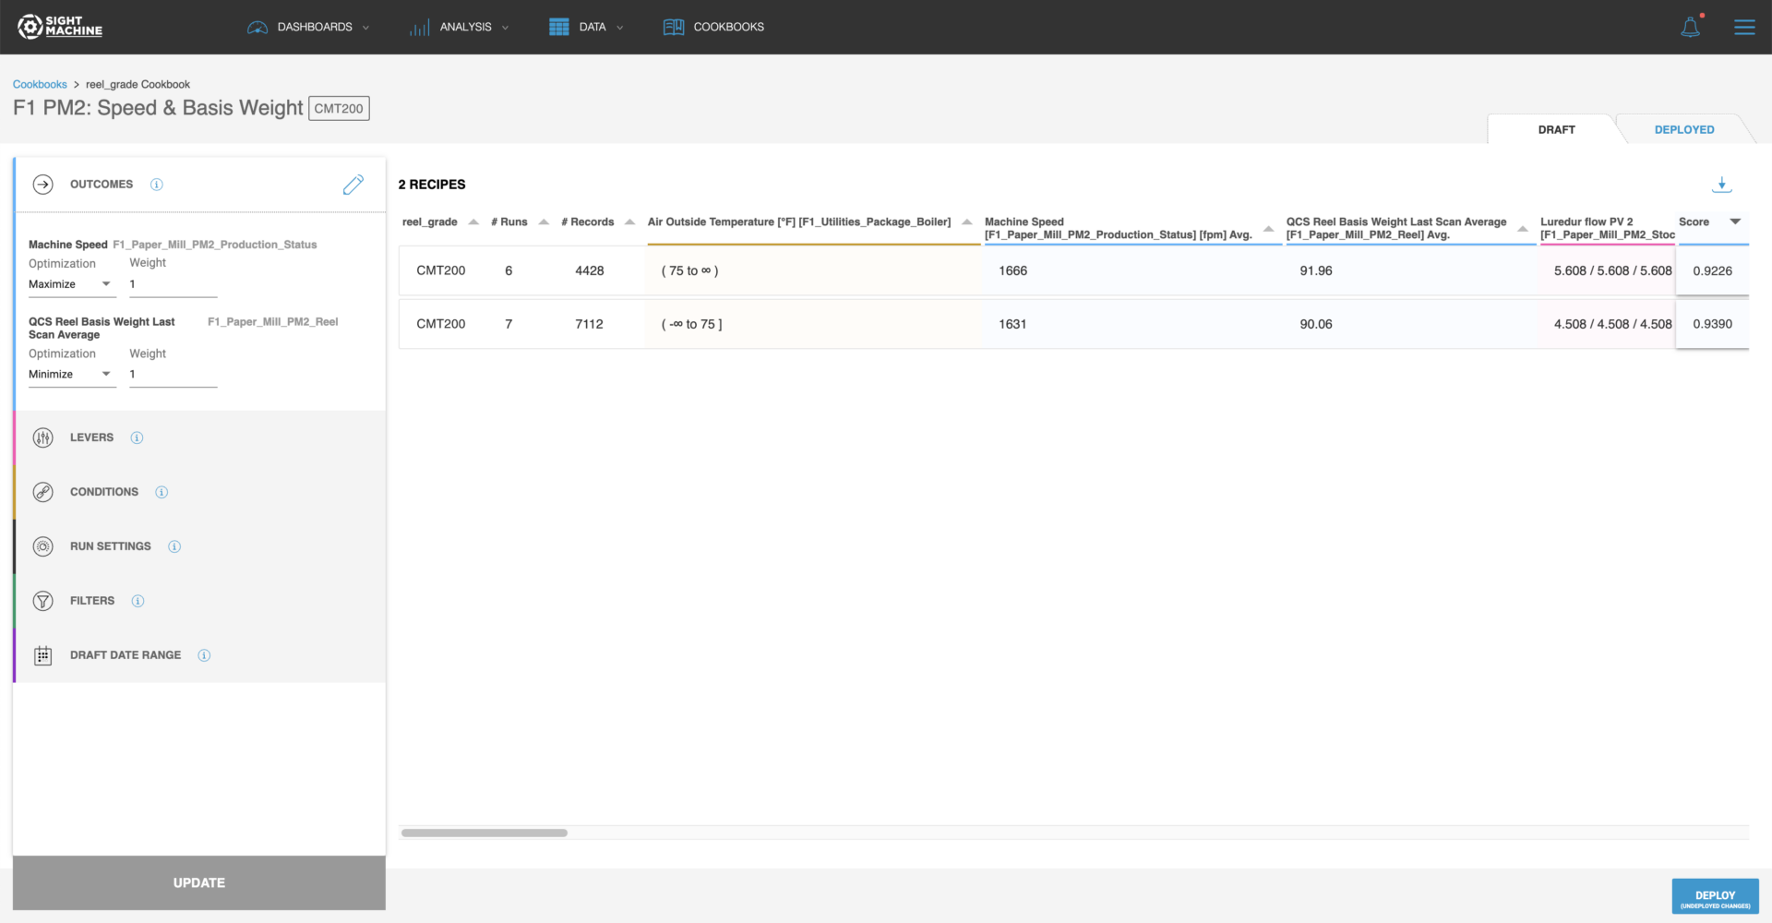This screenshot has height=923, width=1772.
Task: Open the hamburger menu icon
Action: (1744, 27)
